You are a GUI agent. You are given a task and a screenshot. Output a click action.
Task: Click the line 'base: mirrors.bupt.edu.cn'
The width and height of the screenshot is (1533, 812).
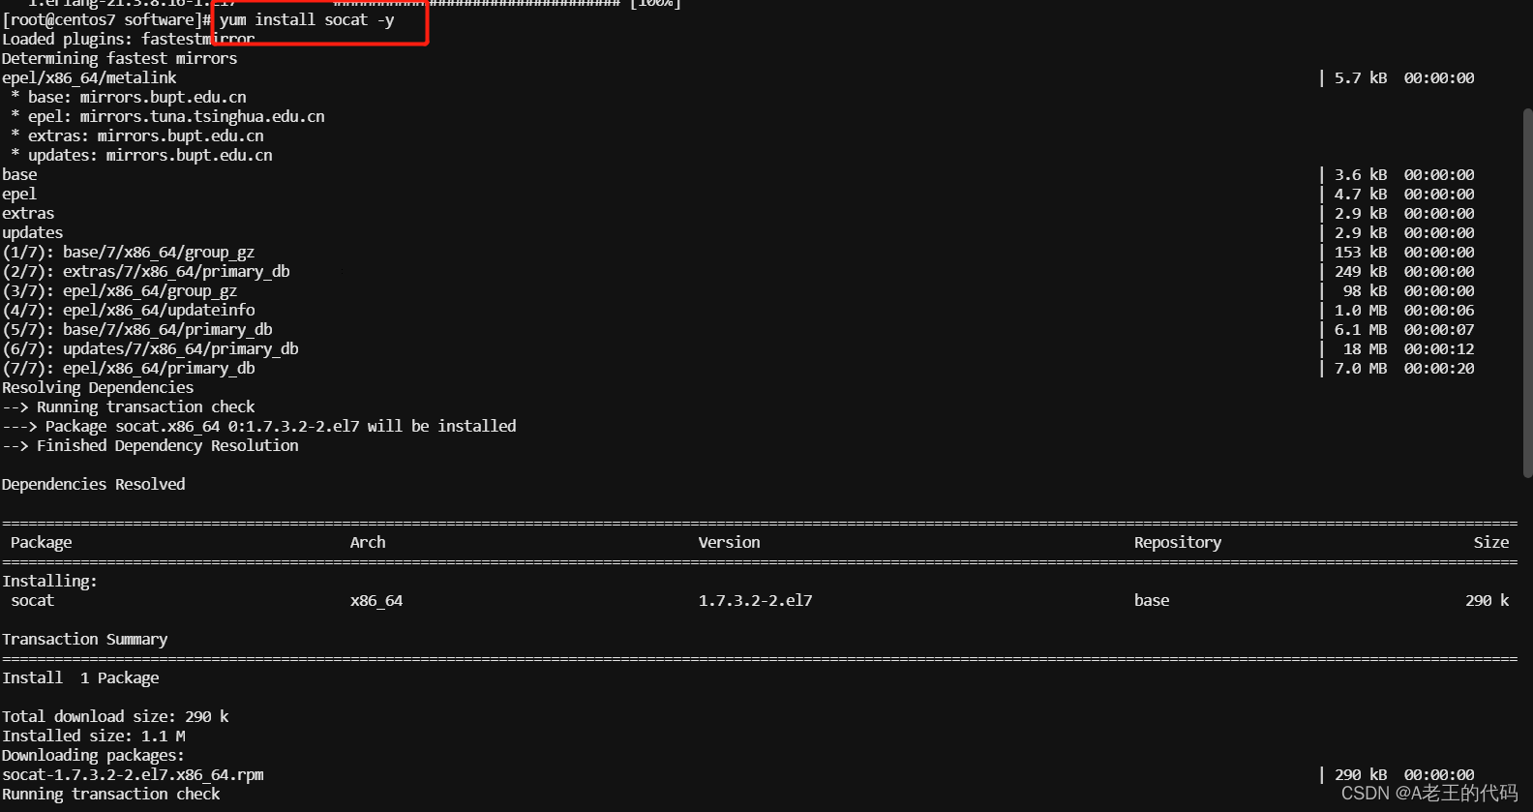(137, 97)
